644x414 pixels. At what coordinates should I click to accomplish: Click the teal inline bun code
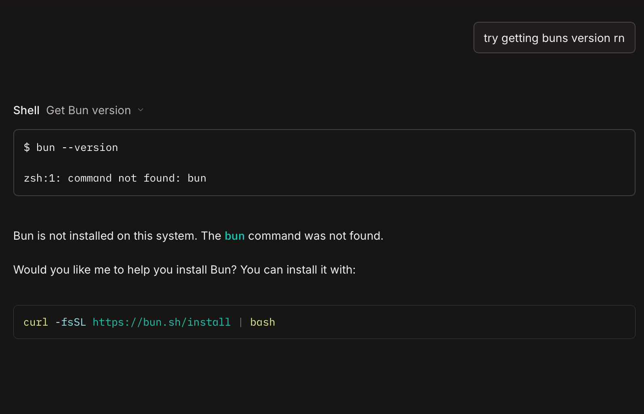coord(234,236)
